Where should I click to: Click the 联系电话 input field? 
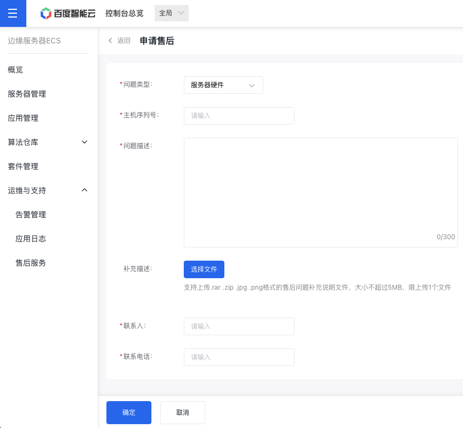[x=239, y=357]
